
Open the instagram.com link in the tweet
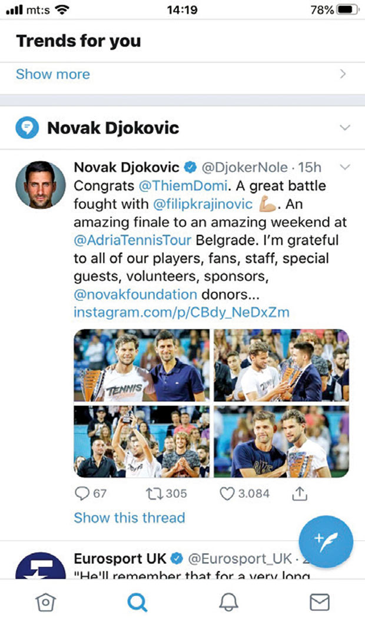[181, 312]
